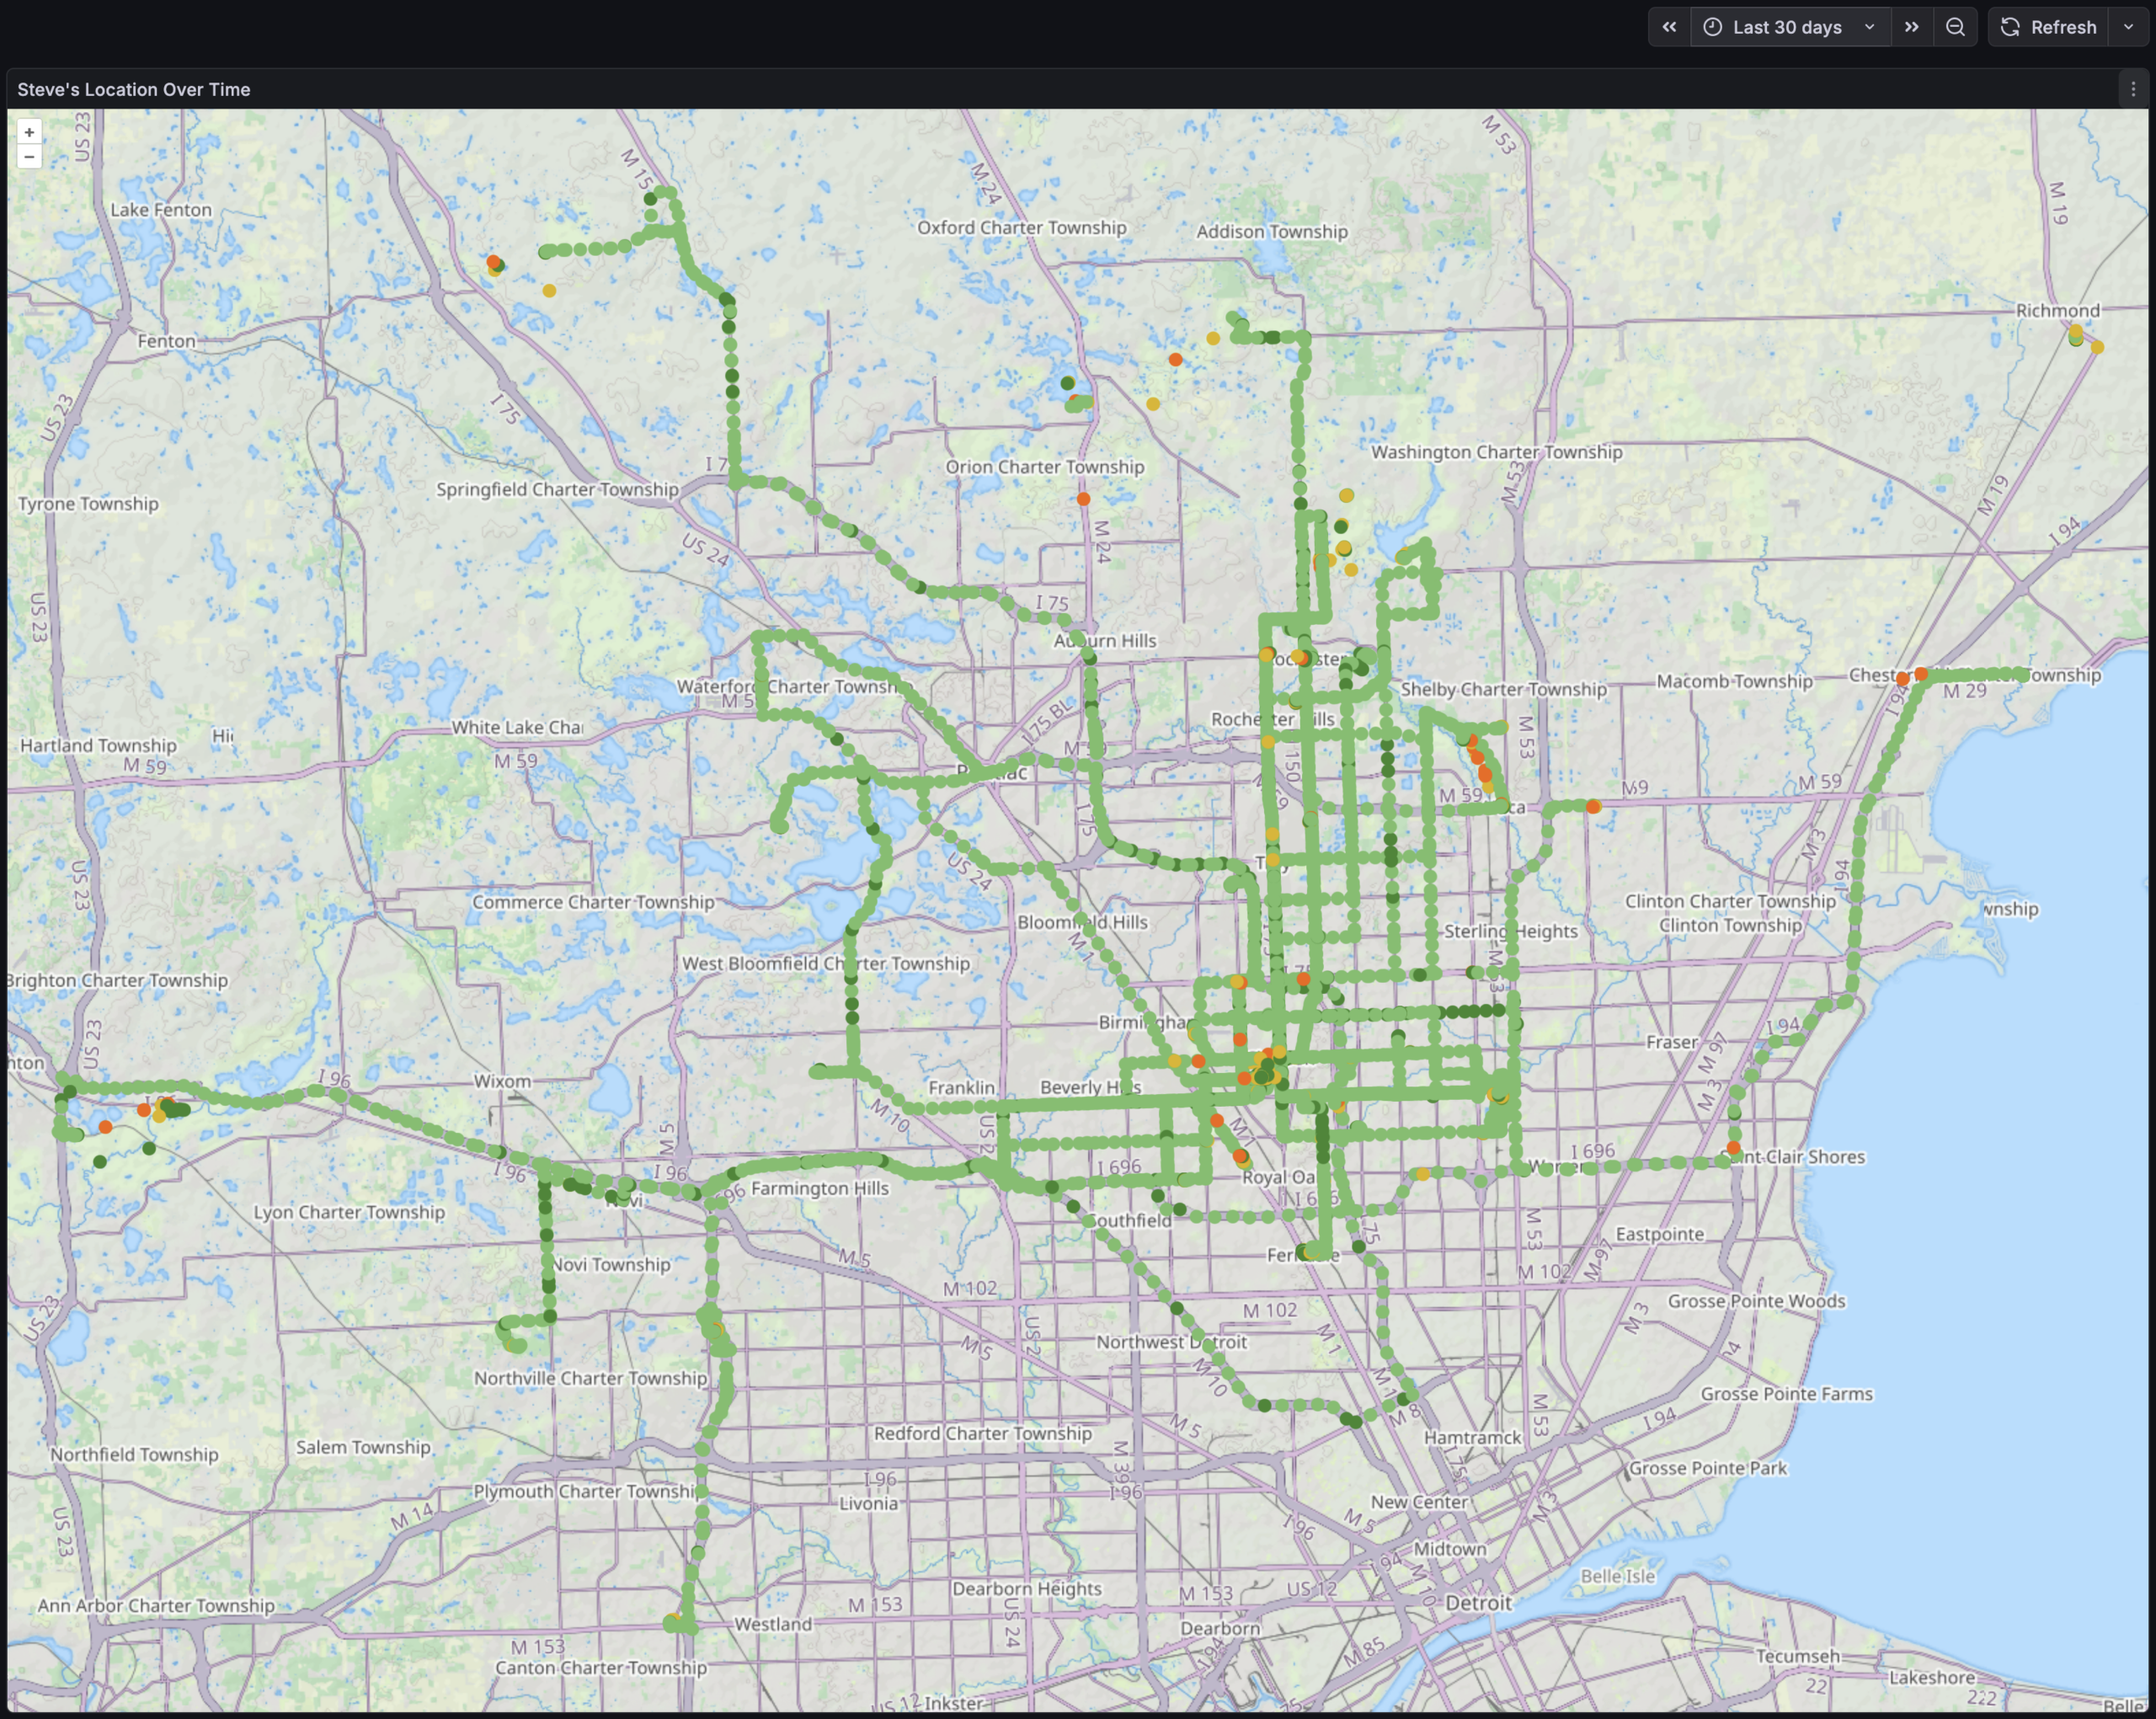
Task: Click the clock icon in time picker
Action: (1712, 27)
